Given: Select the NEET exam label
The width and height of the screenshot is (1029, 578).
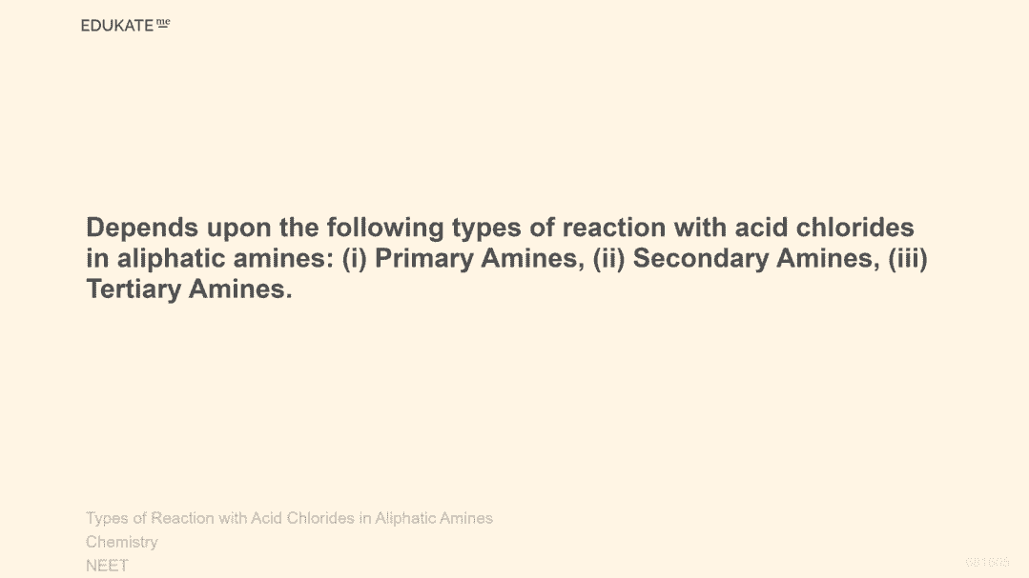Looking at the screenshot, I should pos(107,566).
